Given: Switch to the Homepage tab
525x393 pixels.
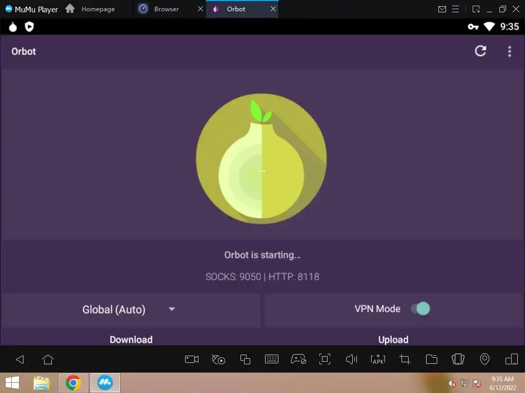Looking at the screenshot, I should point(90,9).
